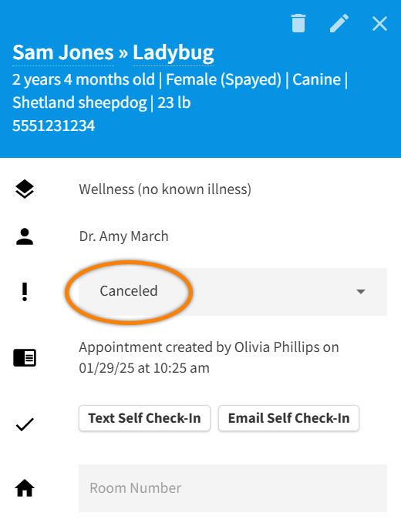Image resolution: width=401 pixels, height=519 pixels.
Task: Send Email Self Check-In
Action: [288, 418]
